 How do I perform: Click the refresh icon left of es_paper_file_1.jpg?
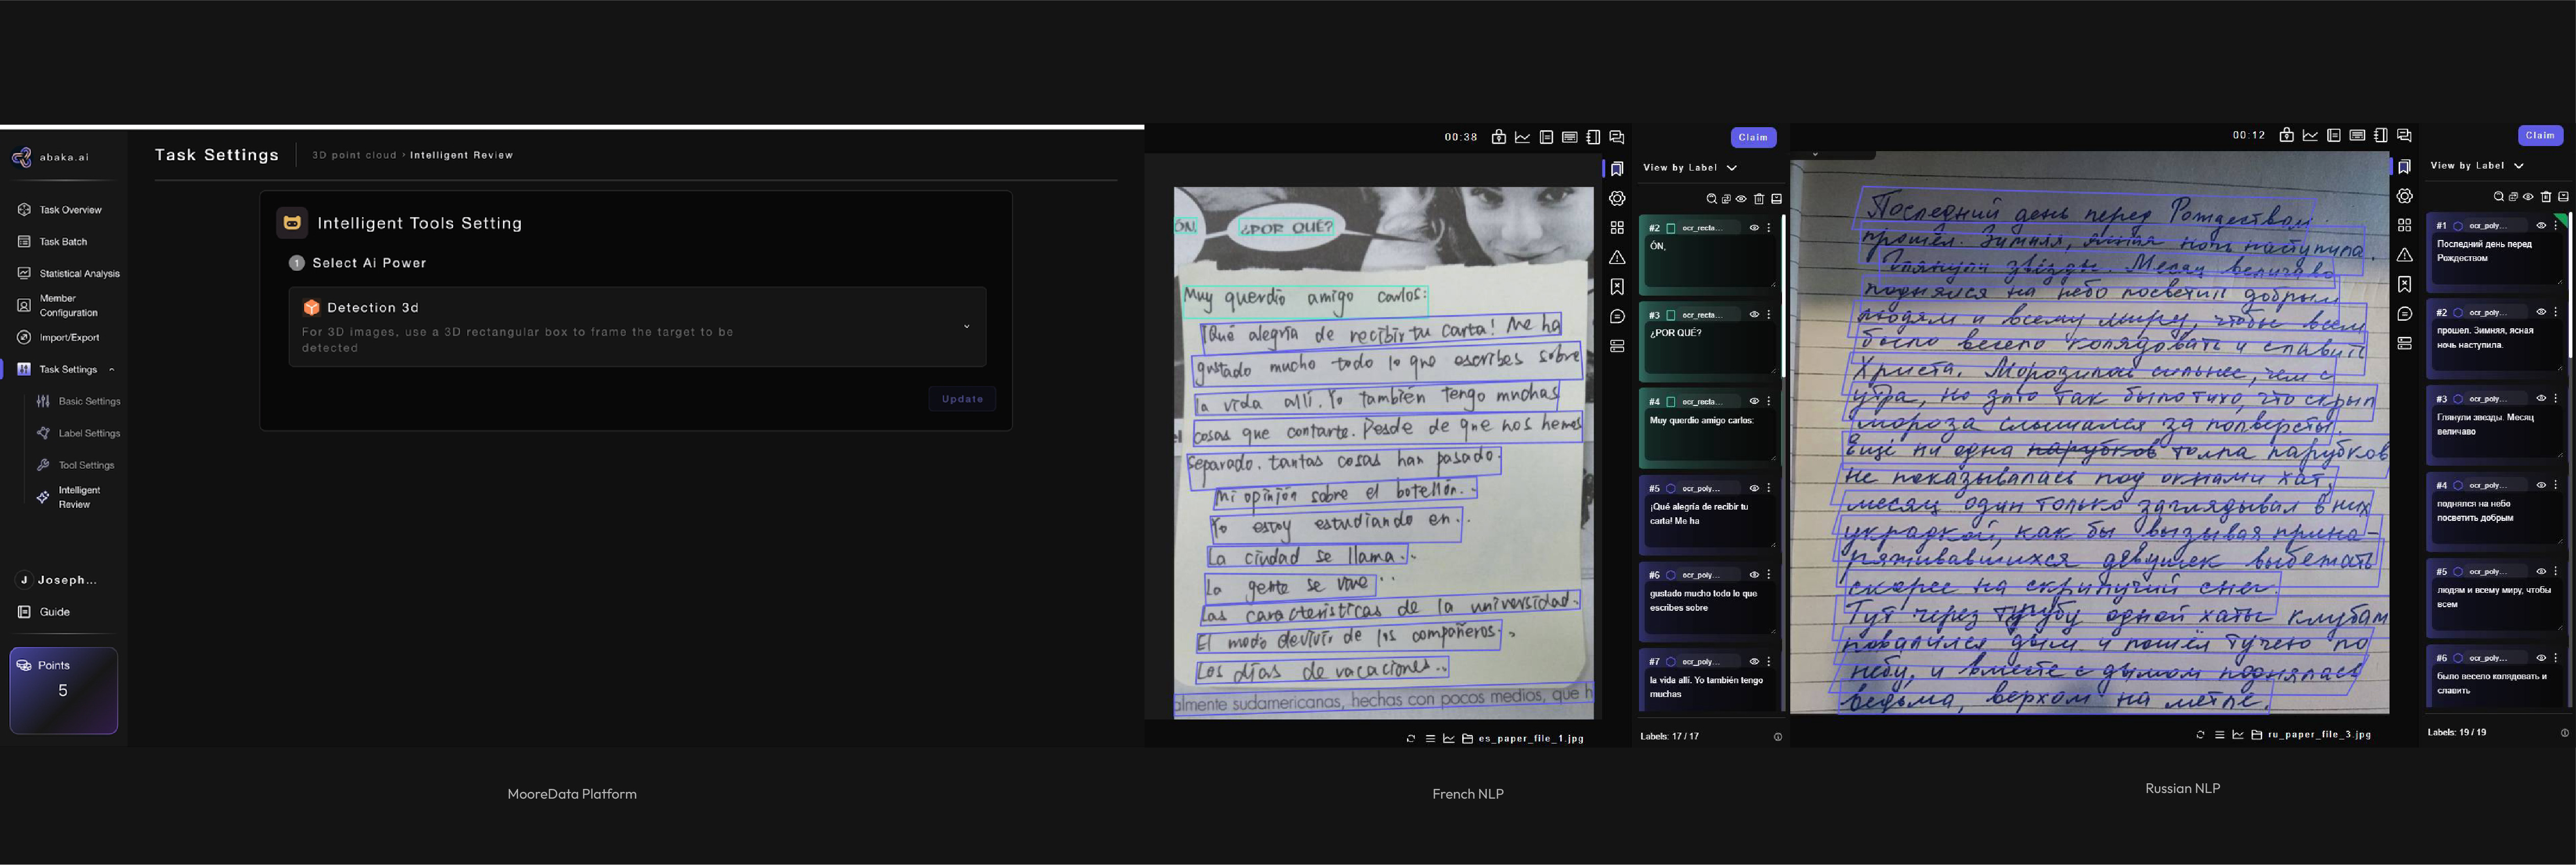(x=1411, y=739)
